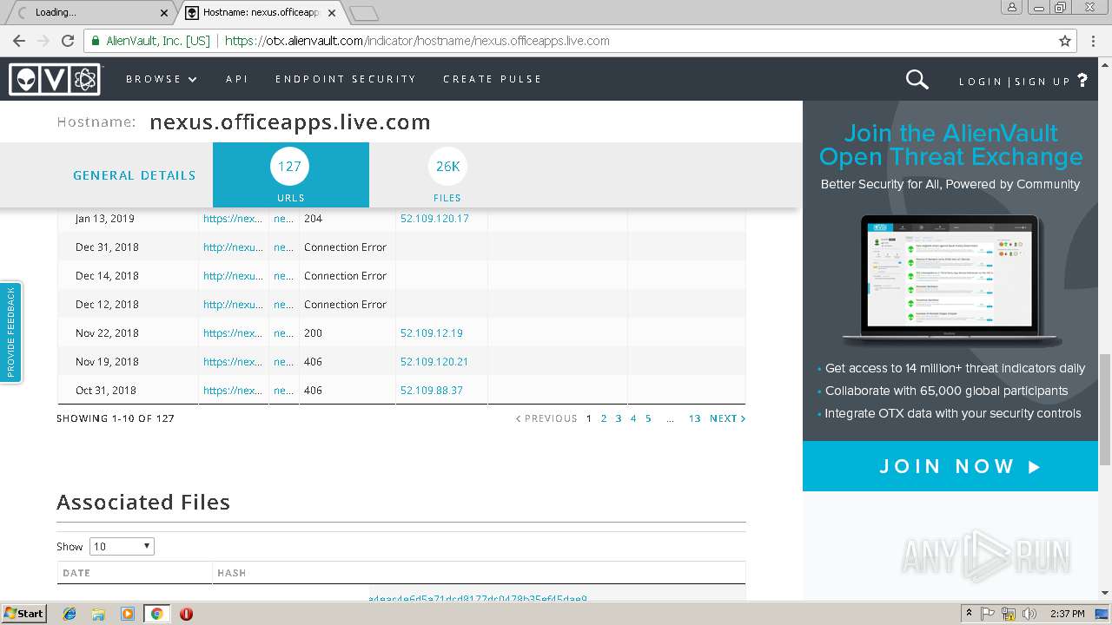This screenshot has width=1112, height=625.
Task: Click the taskbar clock 2:37 PM
Action: [x=1067, y=614]
